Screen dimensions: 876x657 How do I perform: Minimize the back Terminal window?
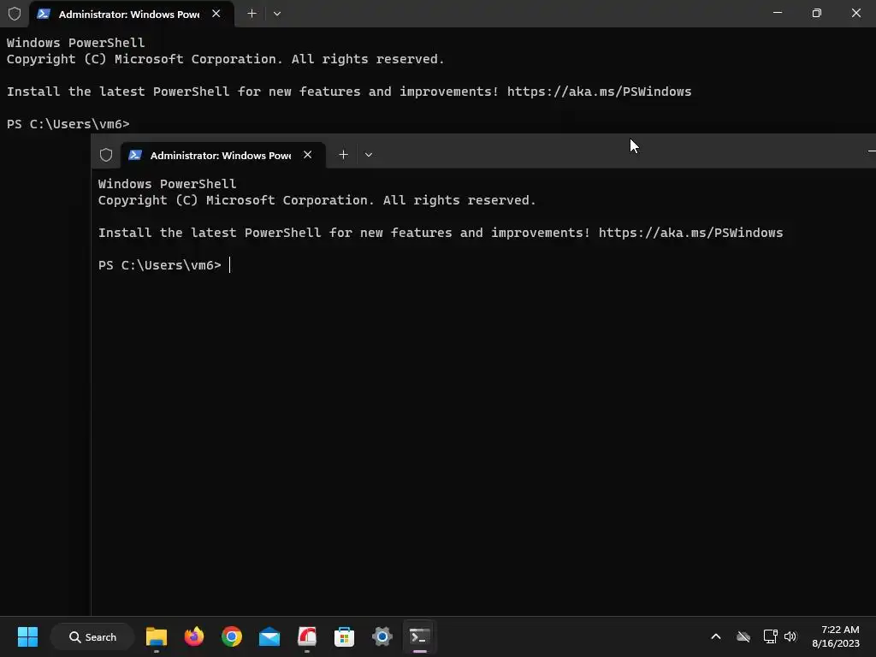778,12
